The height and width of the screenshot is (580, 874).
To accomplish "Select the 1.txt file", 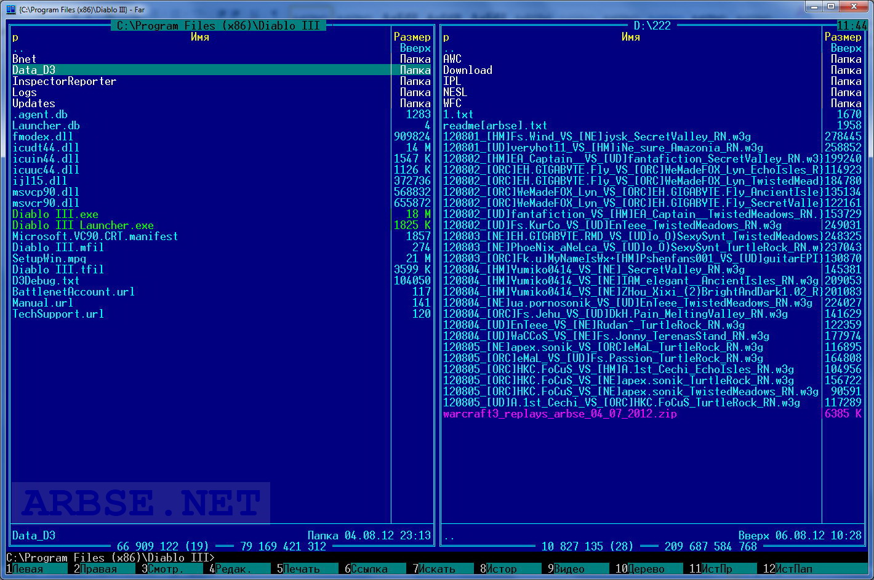I will (459, 115).
